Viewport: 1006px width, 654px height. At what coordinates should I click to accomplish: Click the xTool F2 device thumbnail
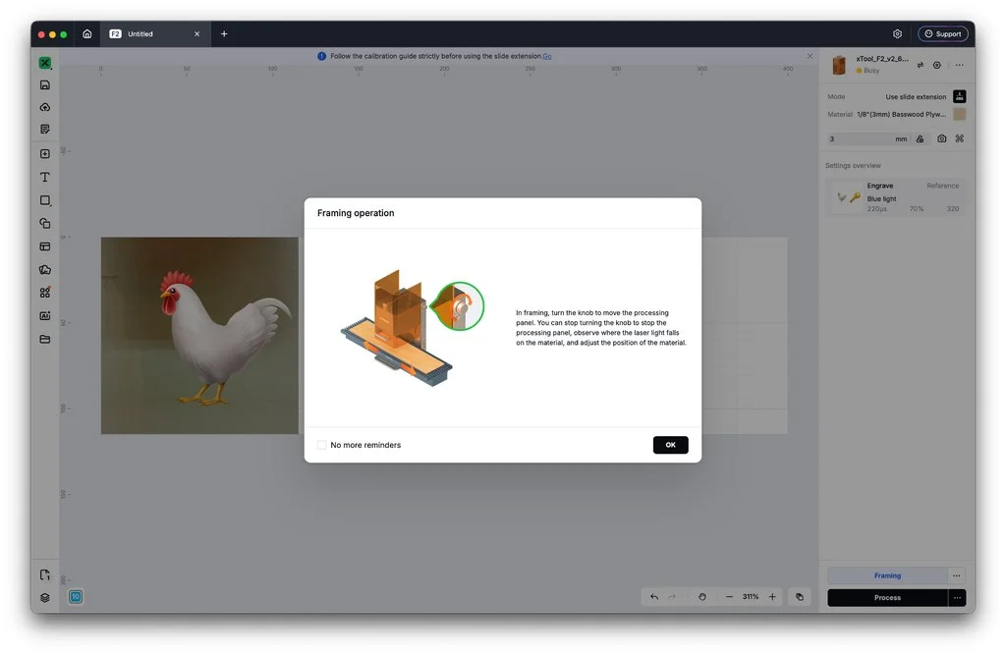pos(839,65)
